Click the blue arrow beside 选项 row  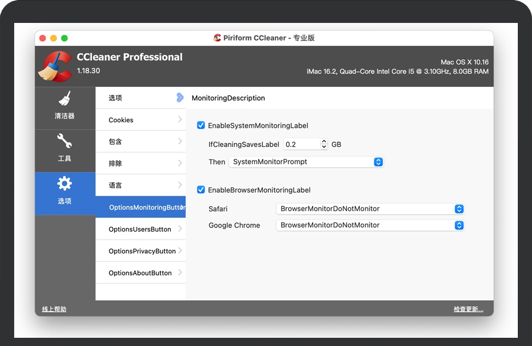(180, 98)
